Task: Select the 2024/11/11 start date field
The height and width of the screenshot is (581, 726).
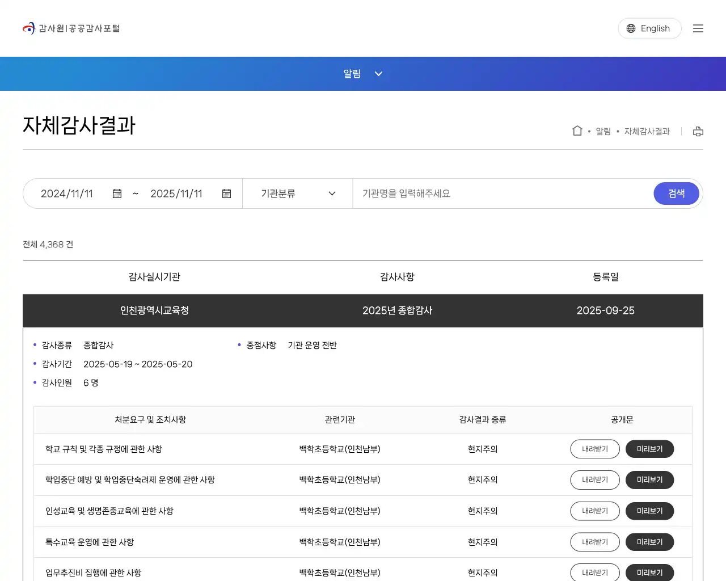Action: coord(67,193)
